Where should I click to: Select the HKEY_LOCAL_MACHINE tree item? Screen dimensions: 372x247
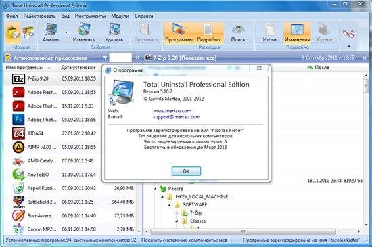point(202,197)
